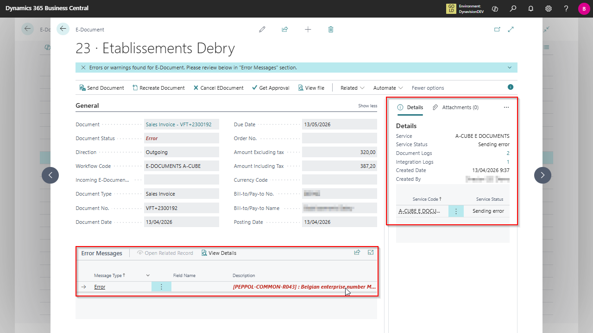Sort by Message Type column header
Viewport: 593px width, 333px height.
(x=109, y=275)
